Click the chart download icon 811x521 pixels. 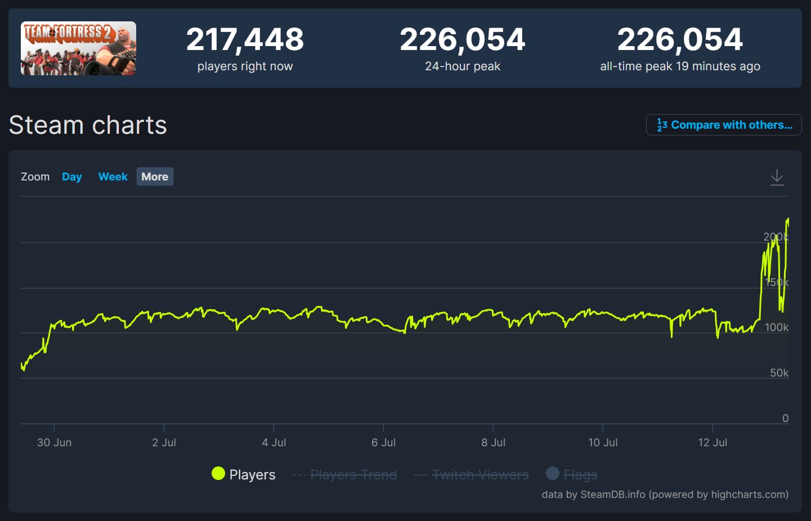coord(777,177)
